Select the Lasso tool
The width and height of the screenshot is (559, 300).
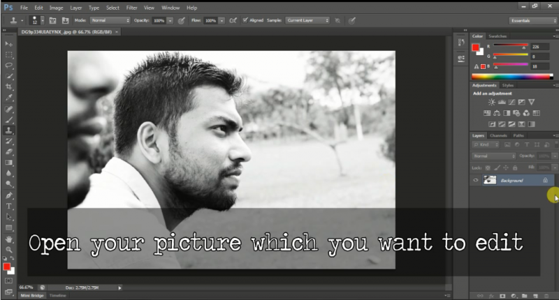(x=9, y=65)
